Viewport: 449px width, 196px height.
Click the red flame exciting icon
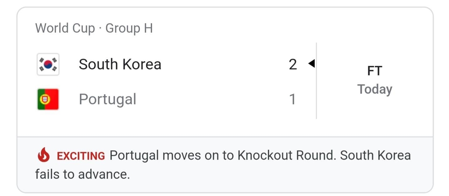pos(43,155)
